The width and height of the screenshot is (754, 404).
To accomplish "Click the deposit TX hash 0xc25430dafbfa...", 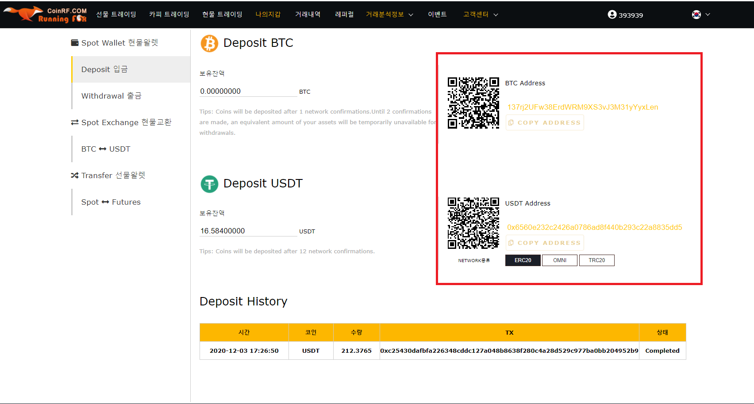I will 509,351.
